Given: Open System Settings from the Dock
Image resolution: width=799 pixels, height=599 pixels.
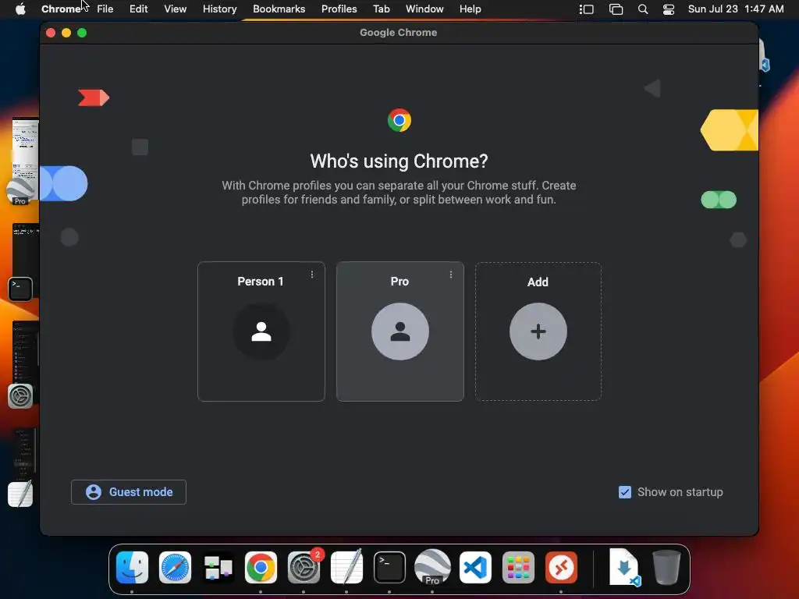Looking at the screenshot, I should [x=304, y=568].
